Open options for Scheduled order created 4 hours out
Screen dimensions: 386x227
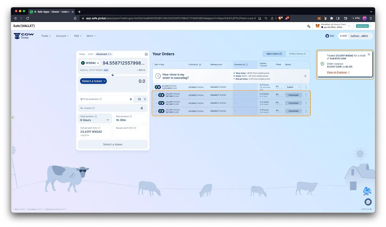(306, 111)
